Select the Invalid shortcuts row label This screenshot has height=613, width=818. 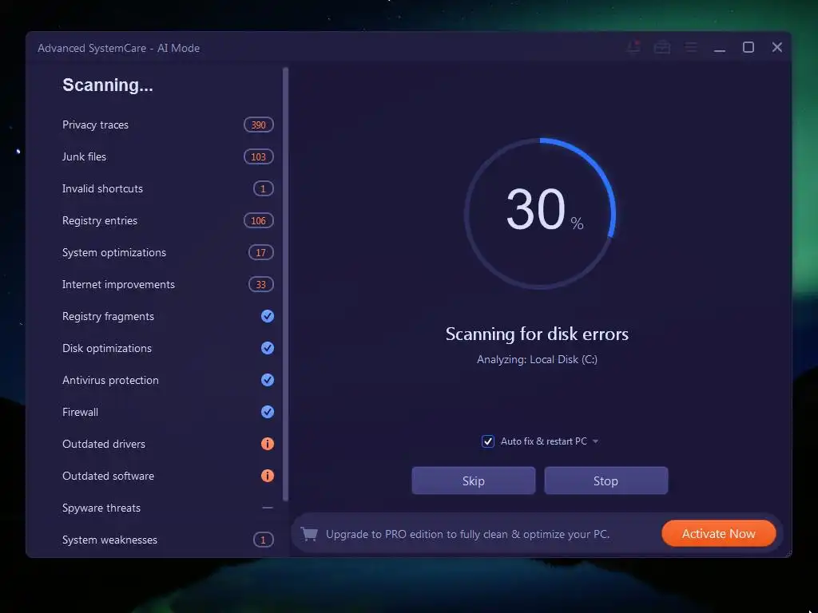(103, 188)
